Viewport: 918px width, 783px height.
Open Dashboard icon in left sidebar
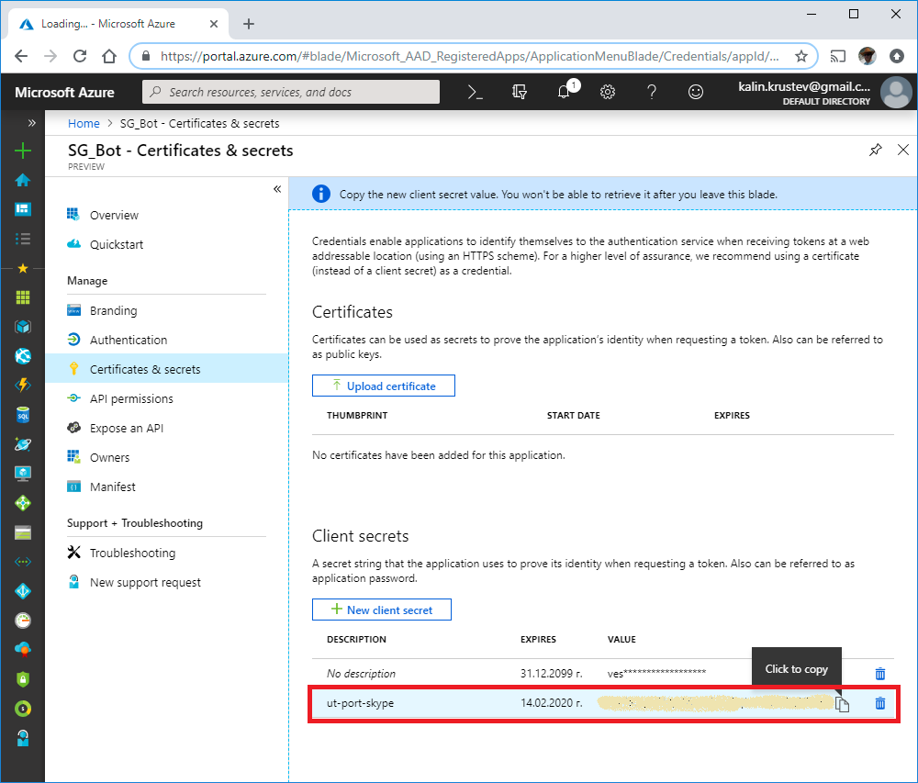23,209
